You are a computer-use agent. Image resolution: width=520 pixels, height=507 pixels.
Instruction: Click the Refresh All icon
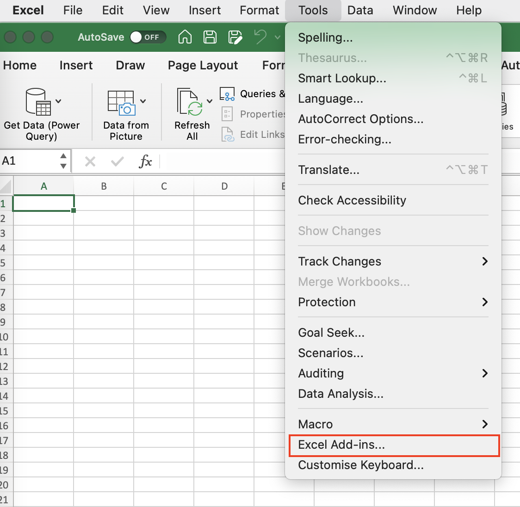pos(190,102)
